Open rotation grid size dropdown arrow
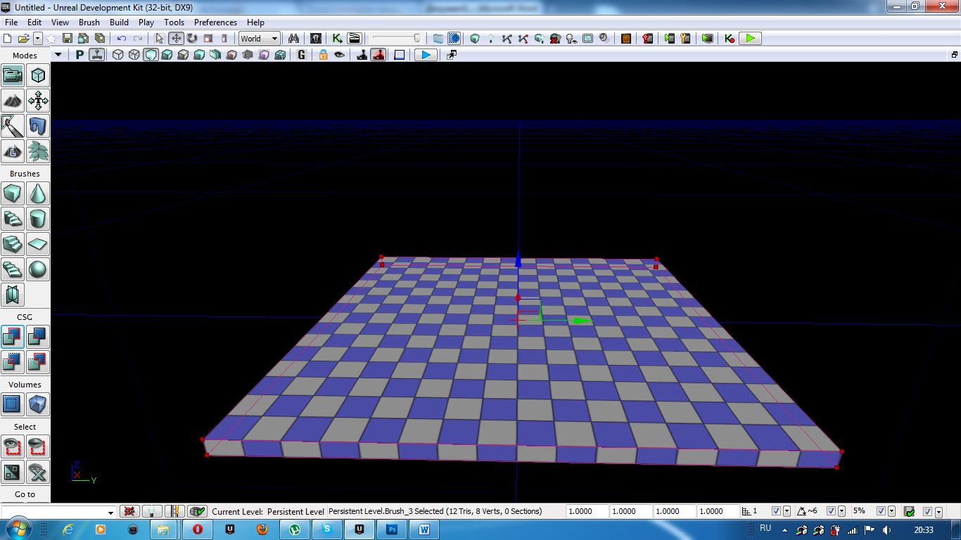The height and width of the screenshot is (540, 961). coord(841,511)
